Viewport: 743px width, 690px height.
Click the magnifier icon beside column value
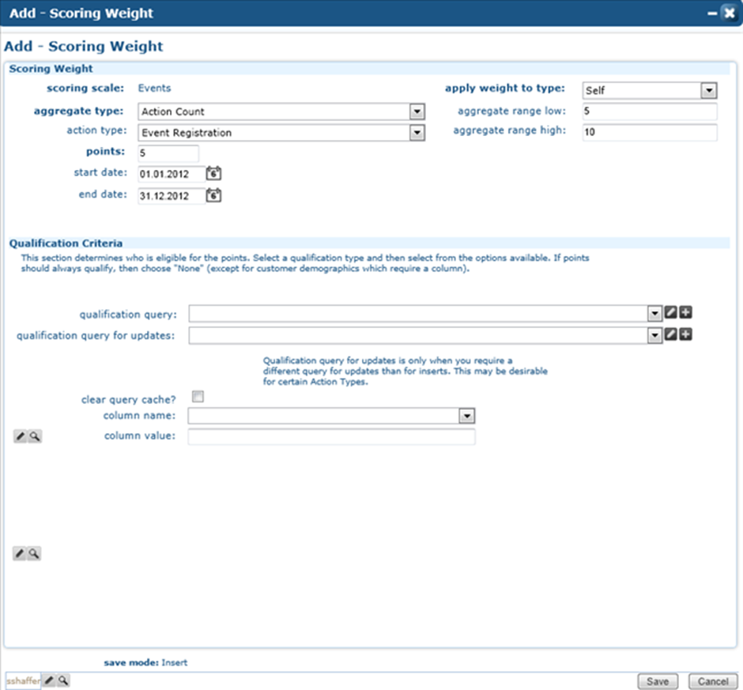click(35, 435)
